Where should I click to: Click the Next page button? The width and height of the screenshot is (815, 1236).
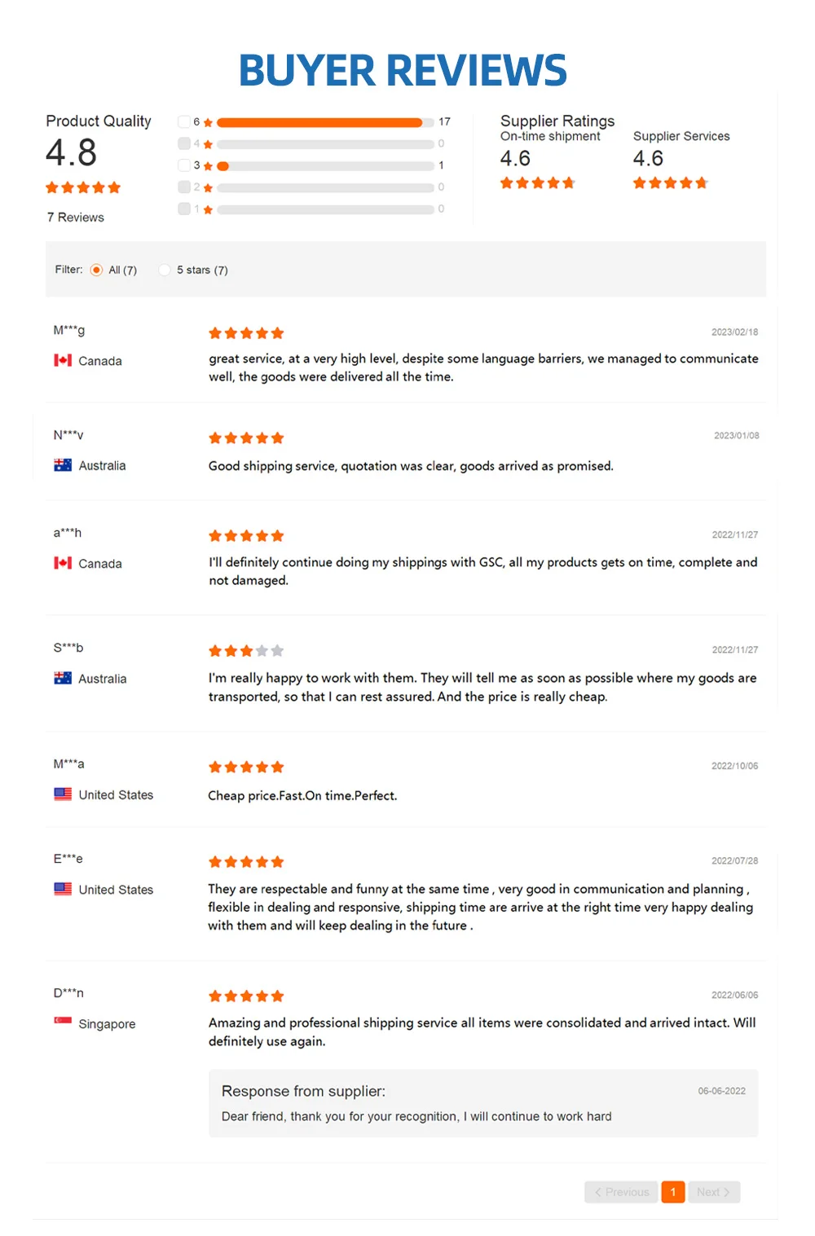coord(713,1192)
